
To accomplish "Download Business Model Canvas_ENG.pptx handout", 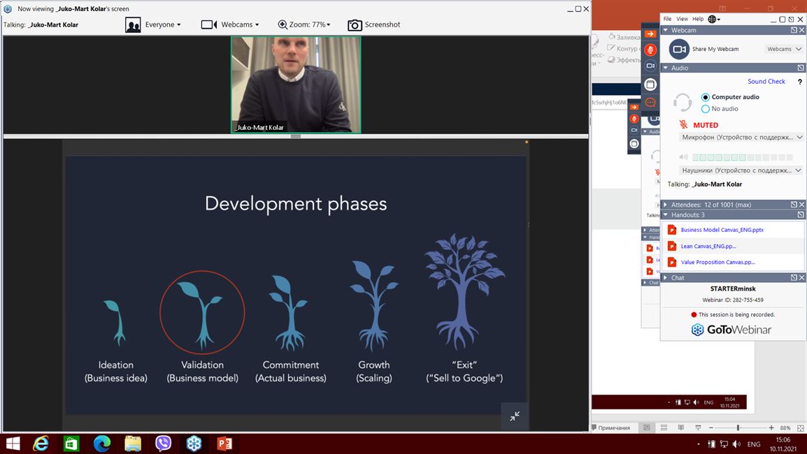I will [x=722, y=230].
